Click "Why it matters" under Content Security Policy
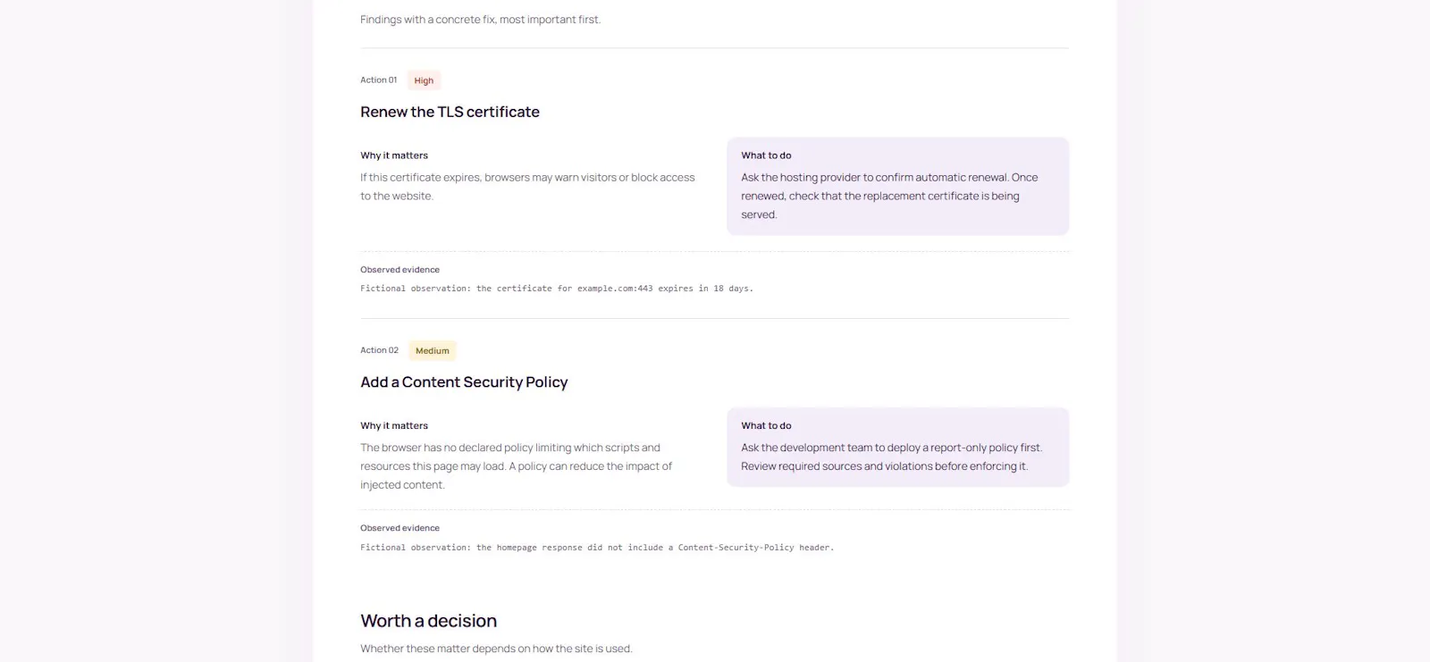Viewport: 1430px width, 662px height. [x=394, y=426]
